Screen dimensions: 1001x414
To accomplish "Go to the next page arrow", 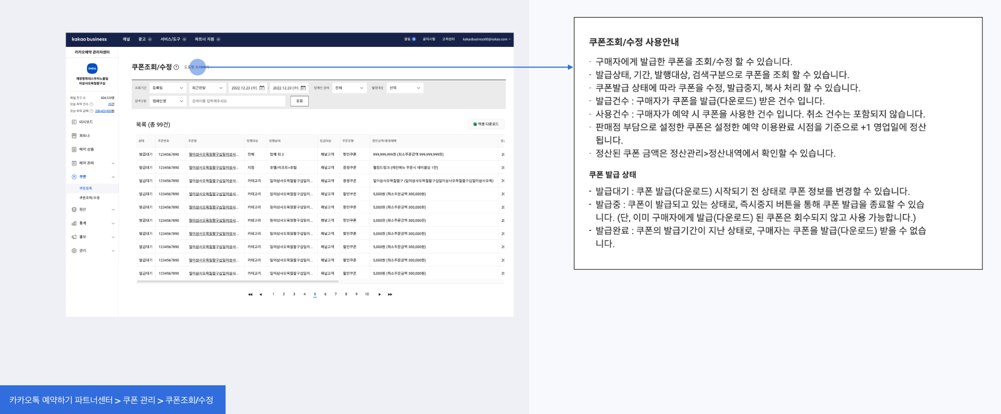I will pyautogui.click(x=379, y=294).
